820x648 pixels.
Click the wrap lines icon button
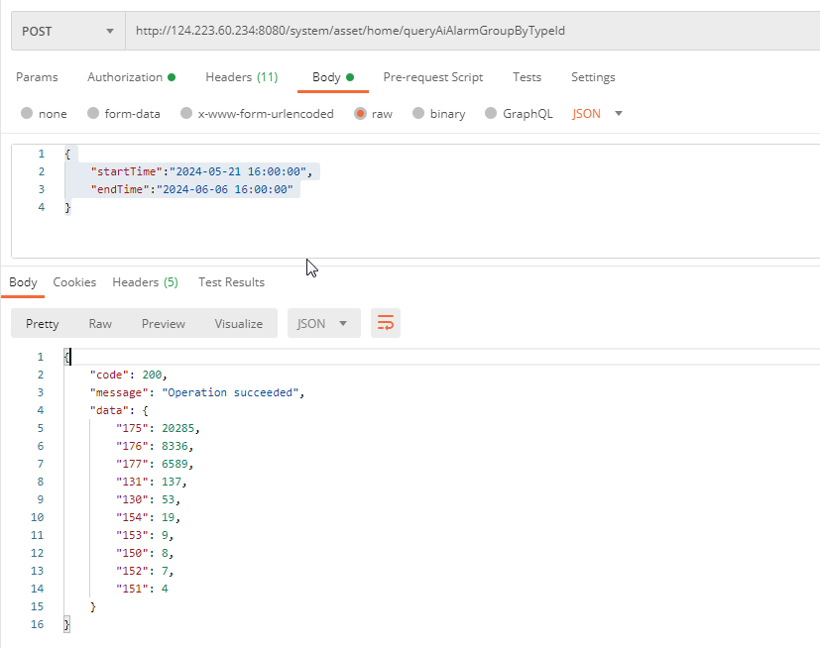click(386, 323)
